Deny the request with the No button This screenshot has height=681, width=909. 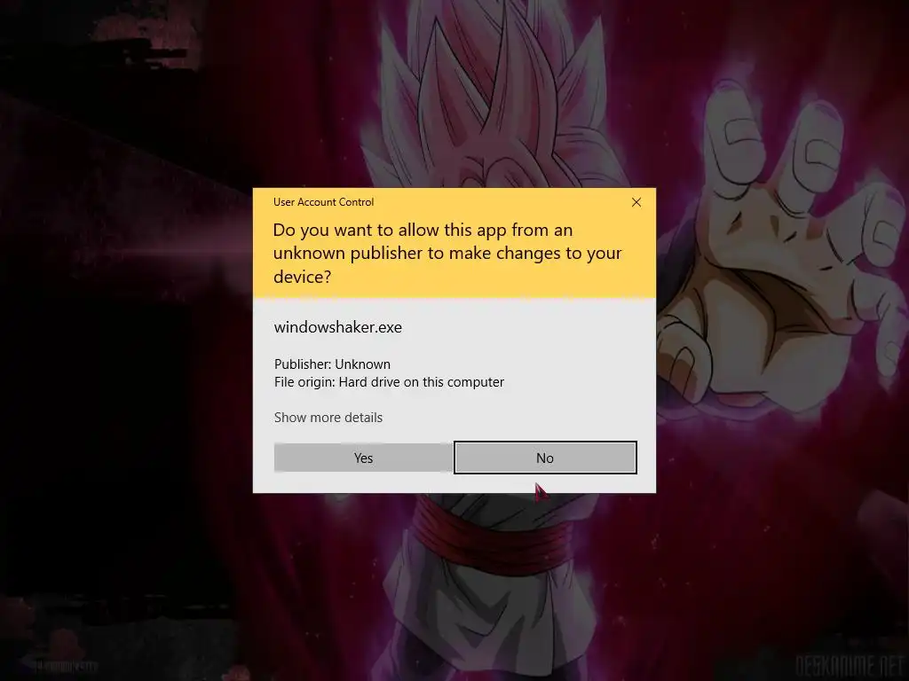tap(545, 458)
